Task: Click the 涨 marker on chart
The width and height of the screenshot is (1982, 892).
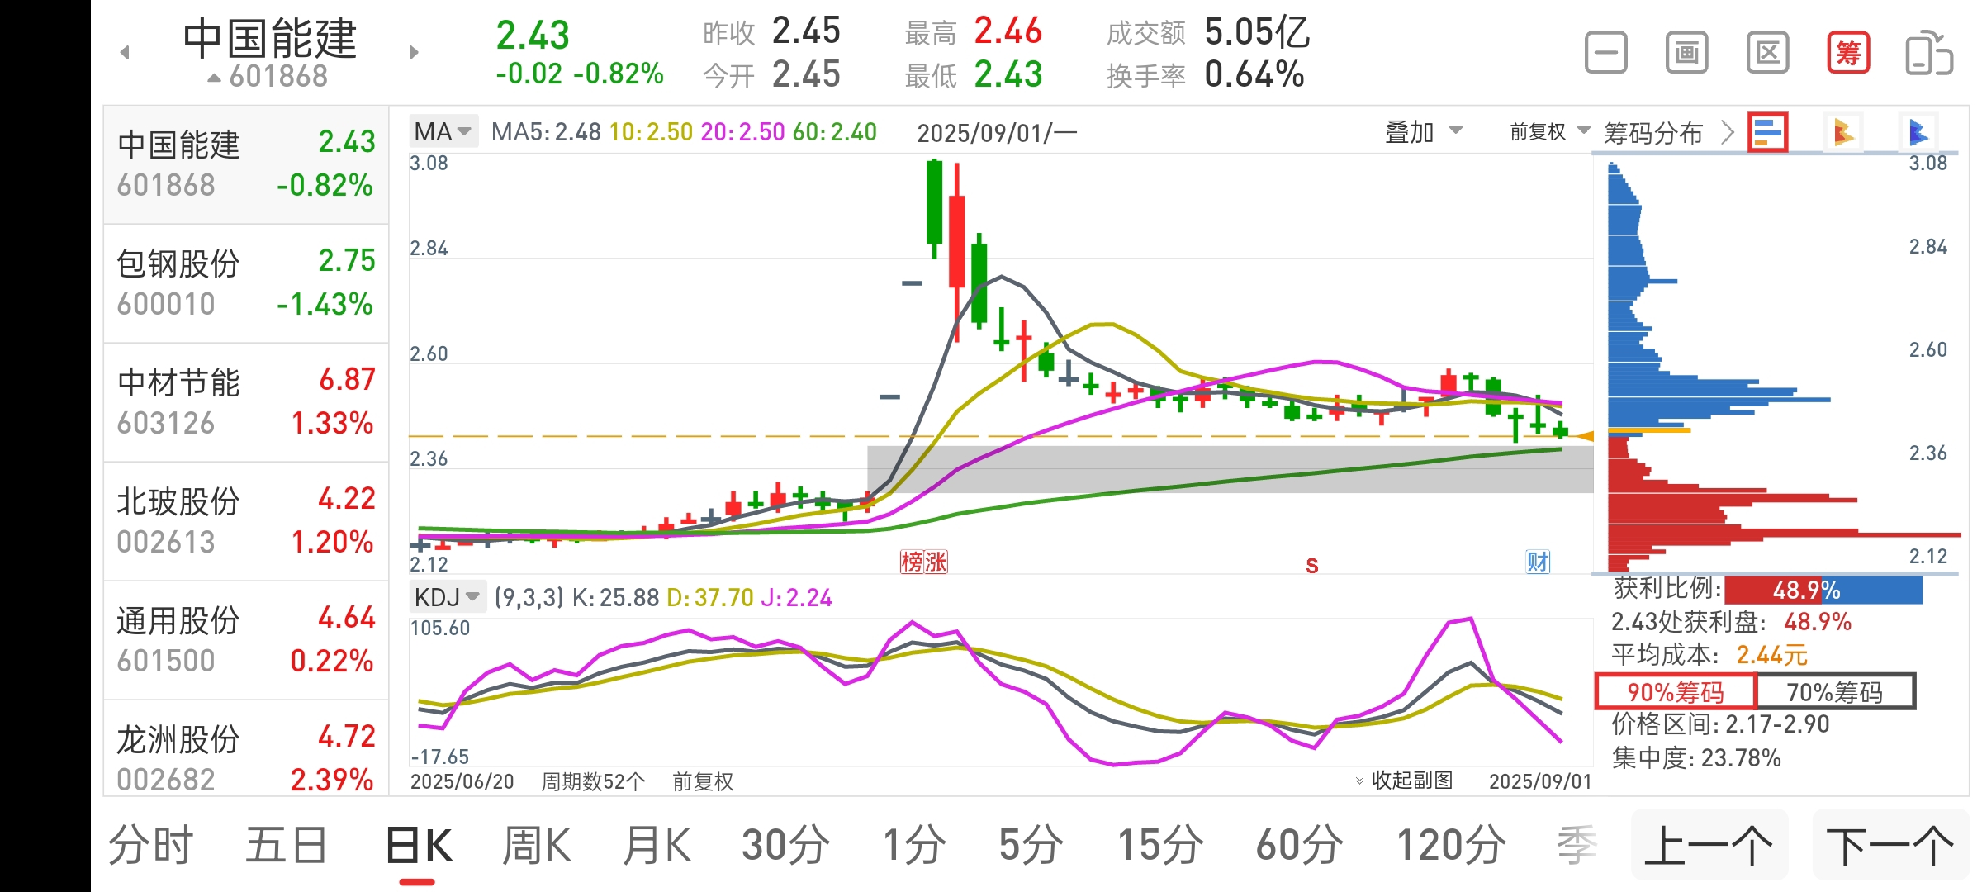Action: (936, 562)
